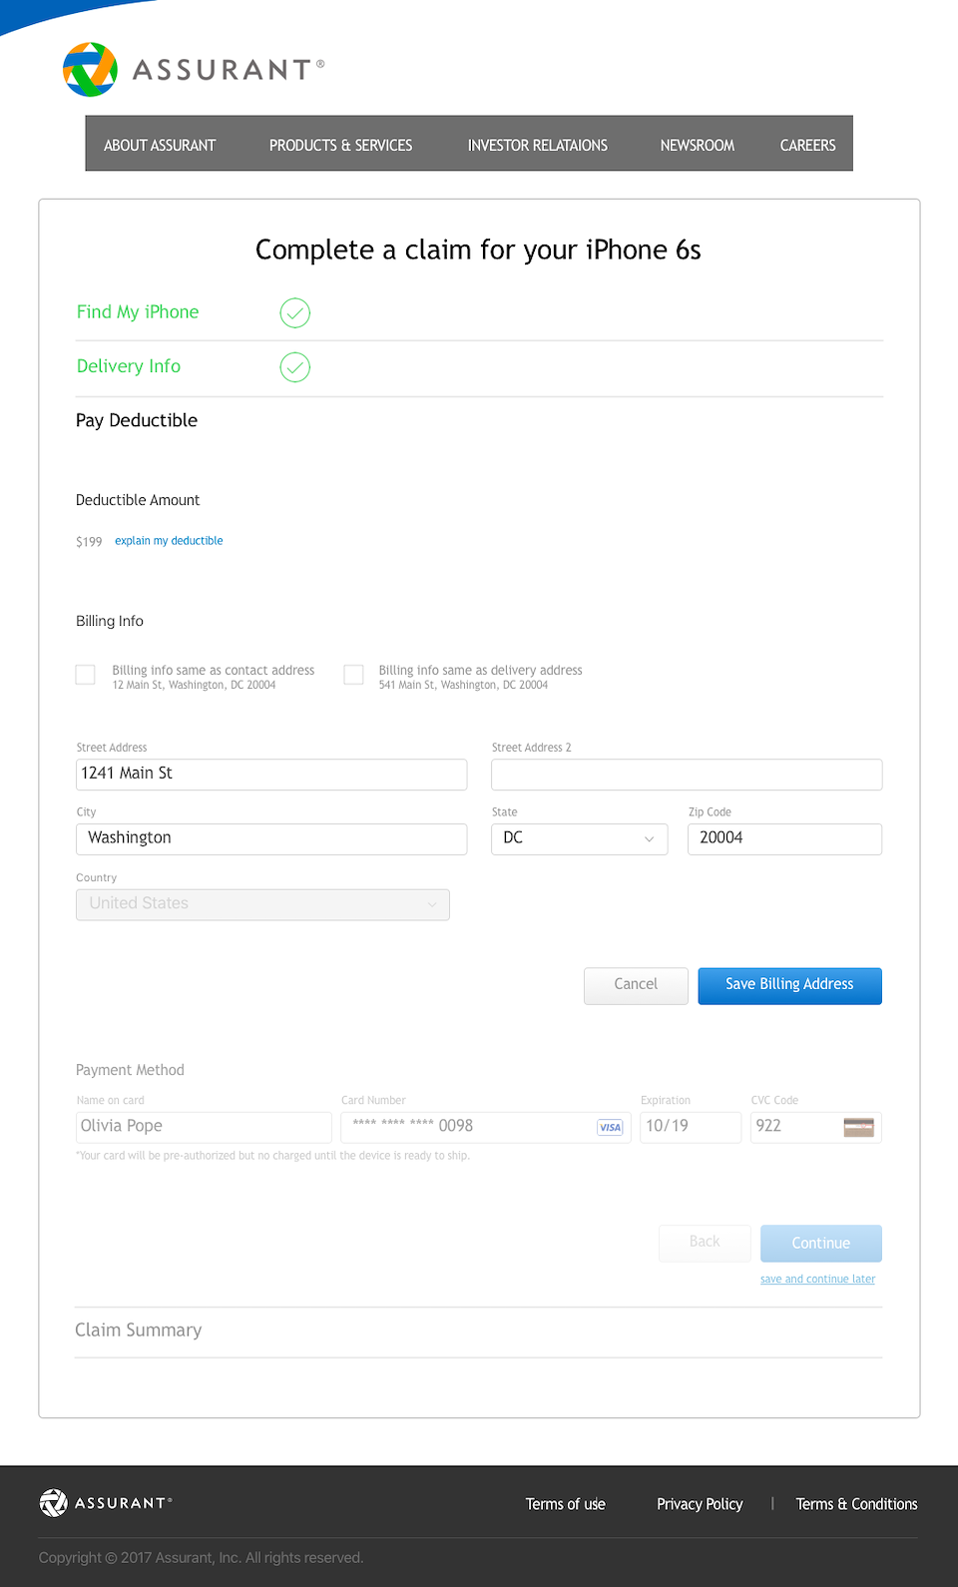The image size is (958, 1587).
Task: Click the Visa card icon
Action: 610,1127
